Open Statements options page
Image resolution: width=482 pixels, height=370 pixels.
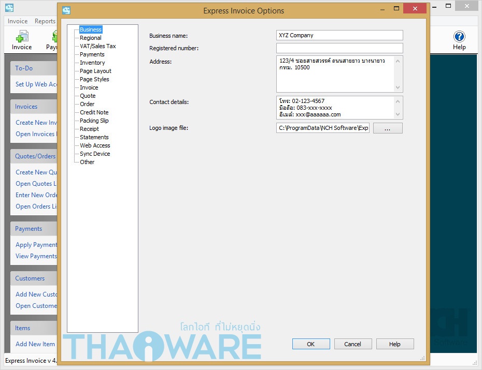(x=94, y=137)
